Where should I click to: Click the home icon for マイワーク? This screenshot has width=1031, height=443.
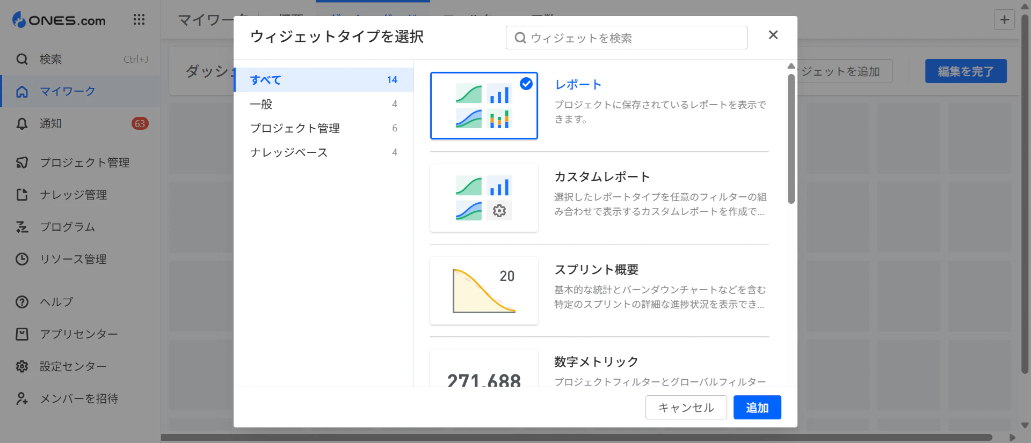[x=22, y=92]
